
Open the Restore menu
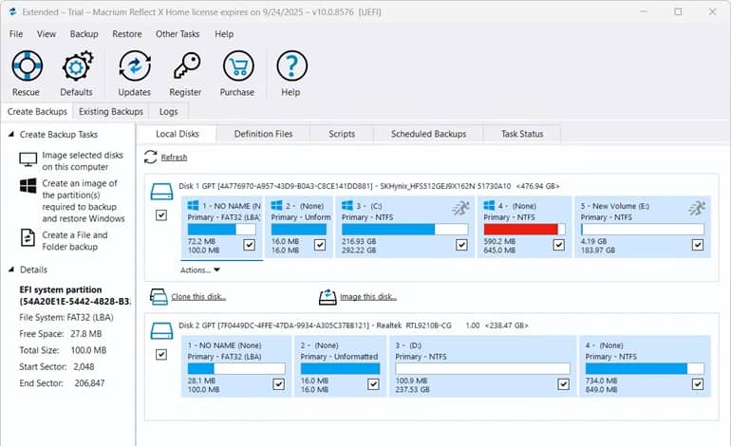127,34
